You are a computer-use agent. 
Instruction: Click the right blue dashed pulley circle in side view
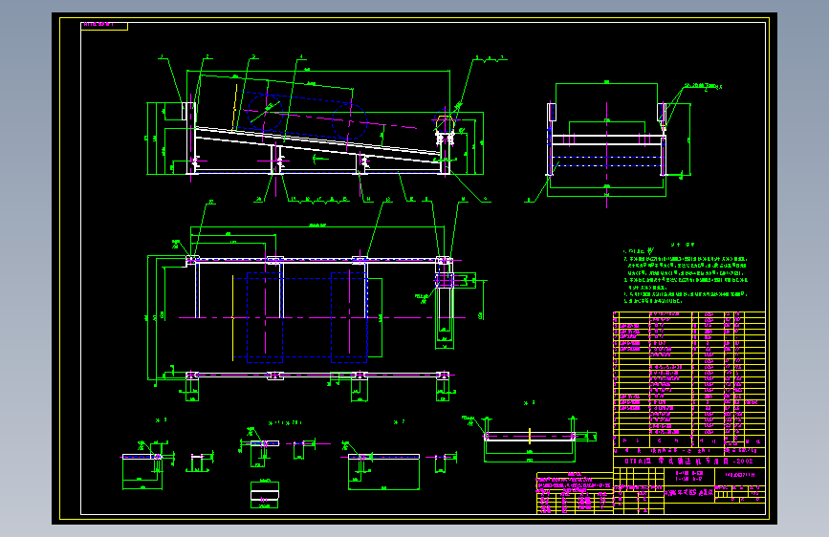349,122
